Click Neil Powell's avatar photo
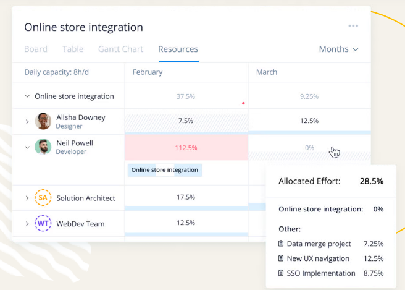 point(43,147)
